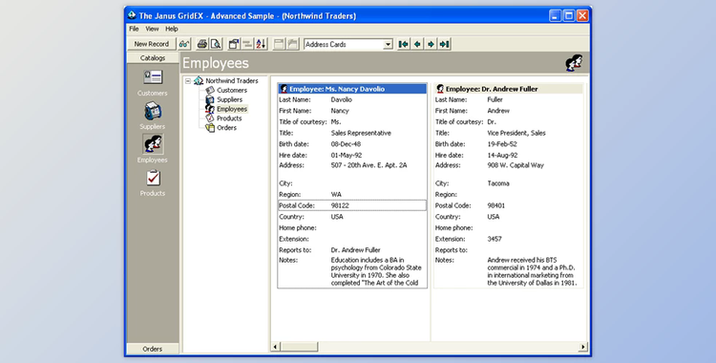Click the horizontal scrollbar left arrow

[275, 347]
